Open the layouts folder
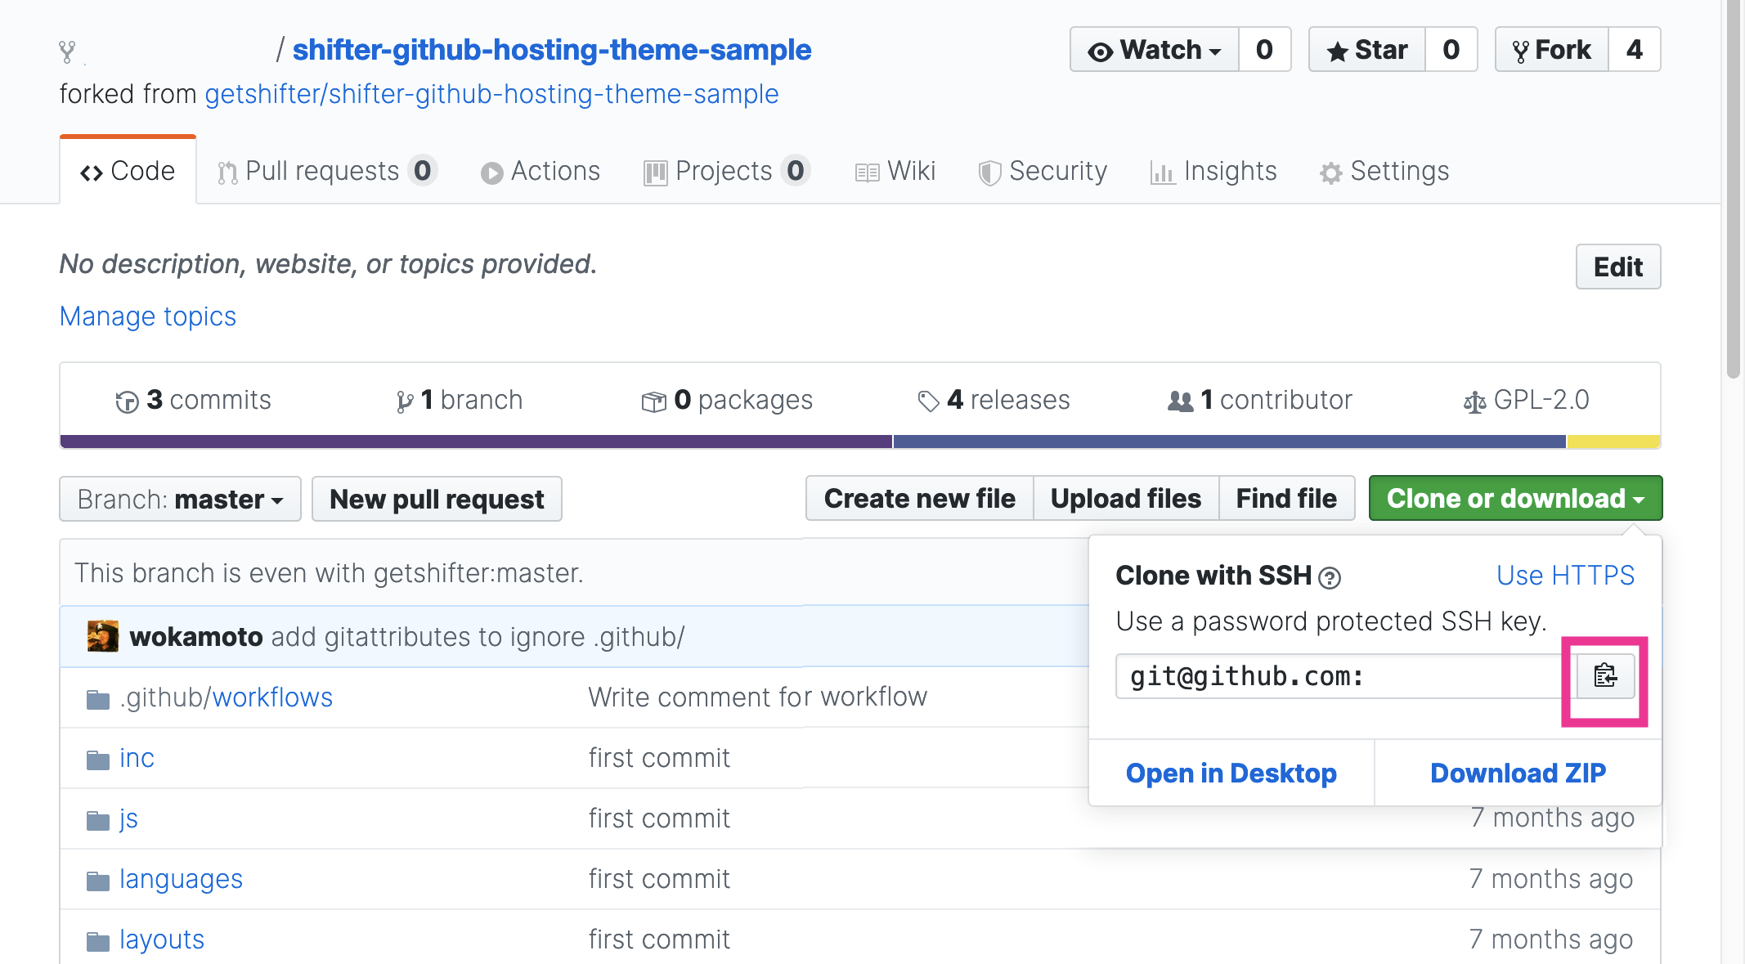The height and width of the screenshot is (964, 1745). click(x=162, y=939)
